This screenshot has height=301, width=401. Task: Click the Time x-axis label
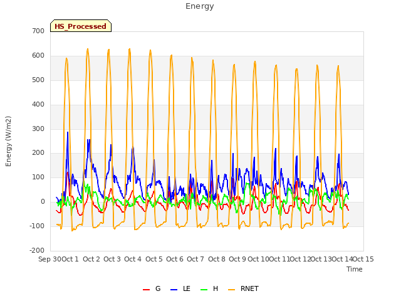[x=355, y=269]
